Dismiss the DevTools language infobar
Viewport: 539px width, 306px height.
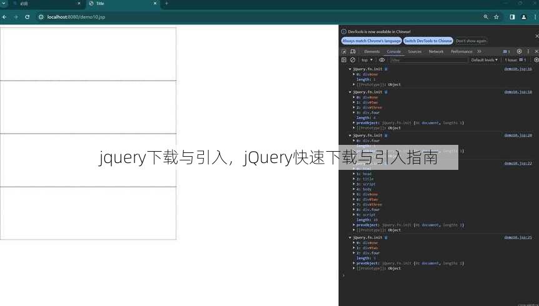click(x=537, y=36)
